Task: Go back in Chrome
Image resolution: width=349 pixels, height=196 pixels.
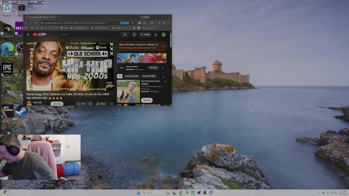Action: (26, 23)
